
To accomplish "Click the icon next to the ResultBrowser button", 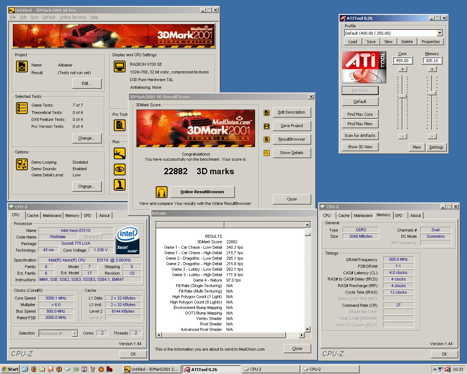I will pos(267,140).
